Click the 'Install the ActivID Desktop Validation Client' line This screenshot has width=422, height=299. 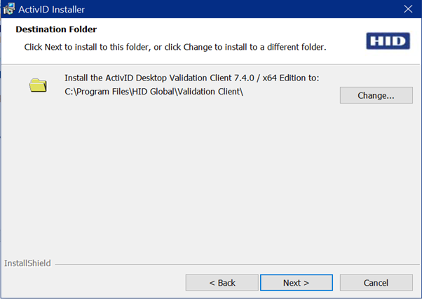[191, 78]
